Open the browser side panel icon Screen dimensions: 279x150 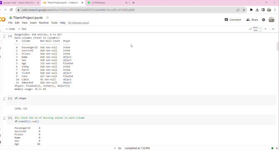(x=263, y=10)
